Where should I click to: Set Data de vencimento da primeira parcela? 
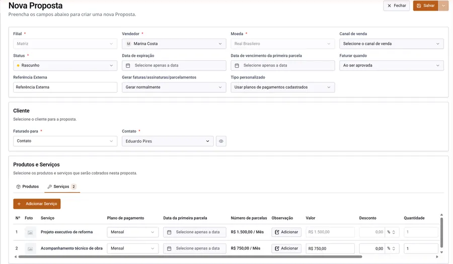pyautogui.click(x=282, y=65)
